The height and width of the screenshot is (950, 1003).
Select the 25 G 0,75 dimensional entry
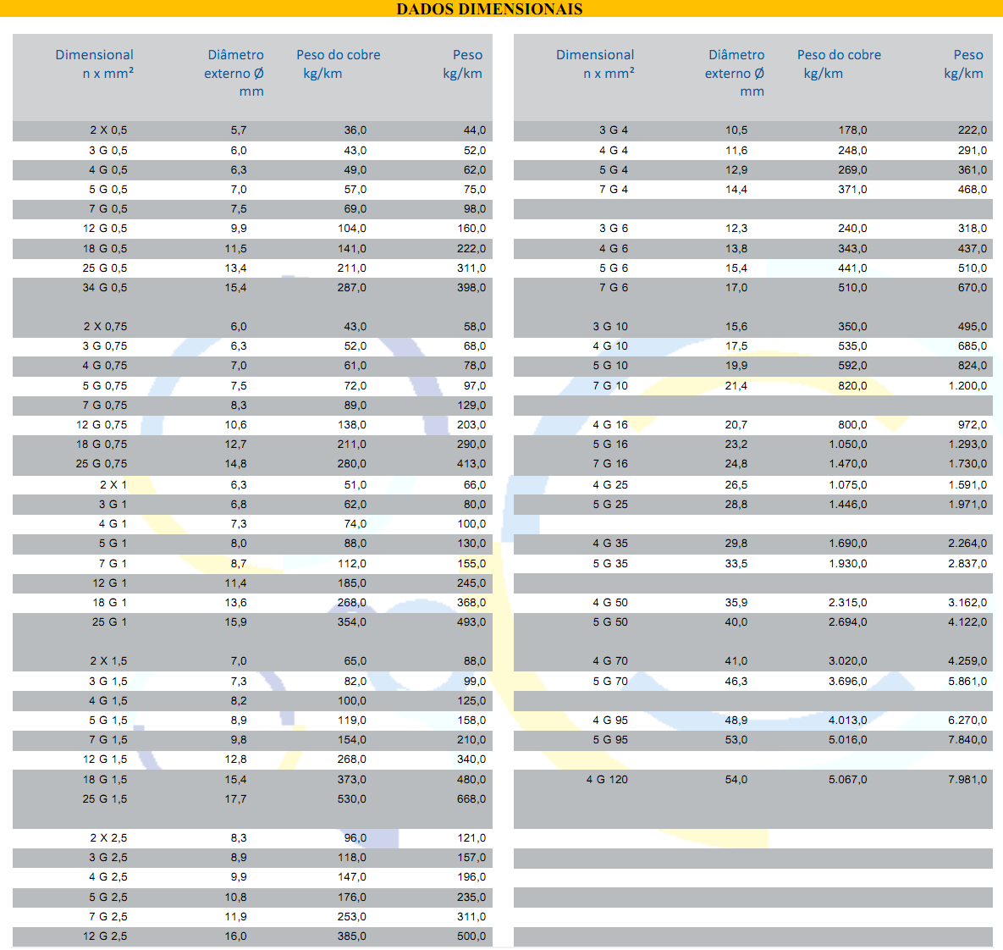tap(102, 464)
